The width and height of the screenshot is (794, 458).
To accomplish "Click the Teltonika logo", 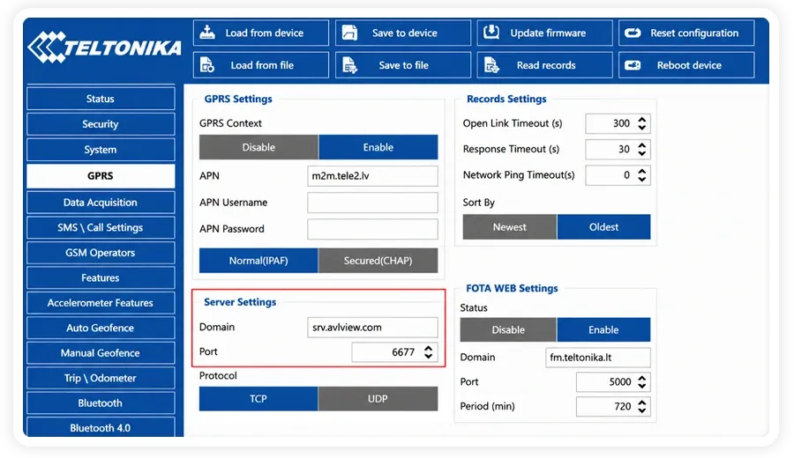I will coord(104,48).
